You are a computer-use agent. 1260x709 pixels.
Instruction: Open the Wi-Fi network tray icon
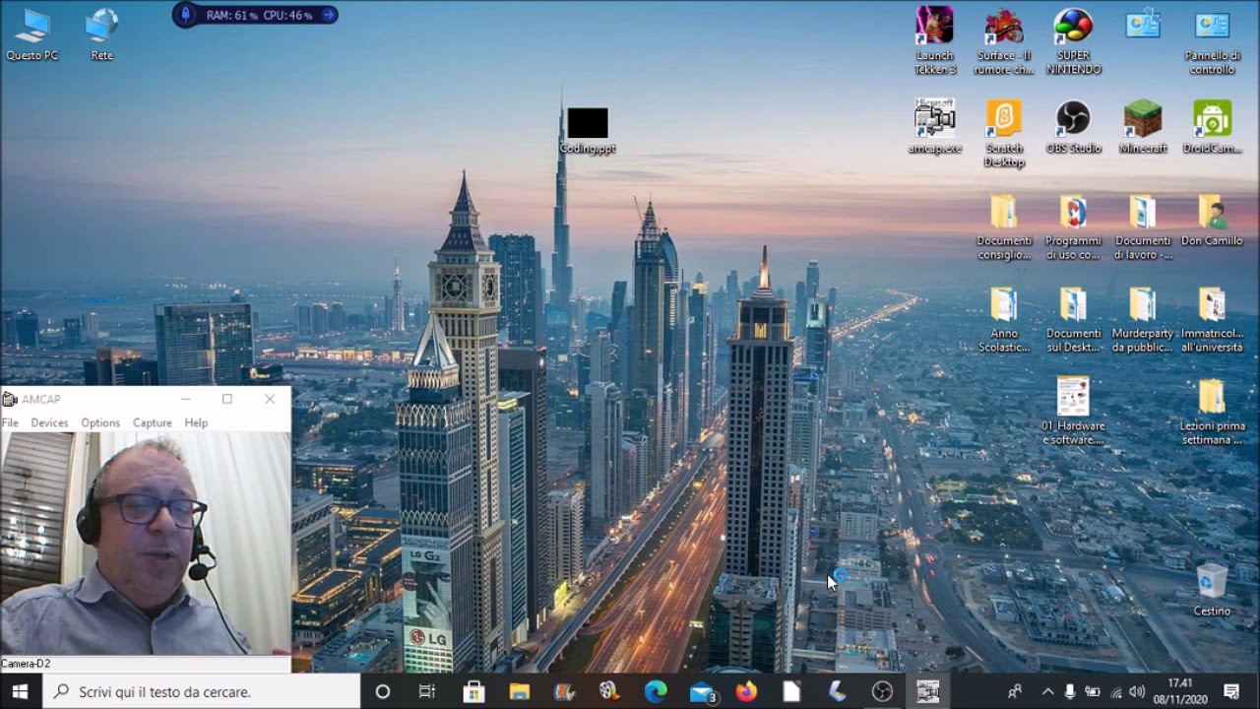[x=1116, y=691]
